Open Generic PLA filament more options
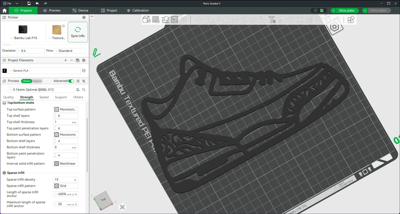400x214 pixels. (84, 71)
